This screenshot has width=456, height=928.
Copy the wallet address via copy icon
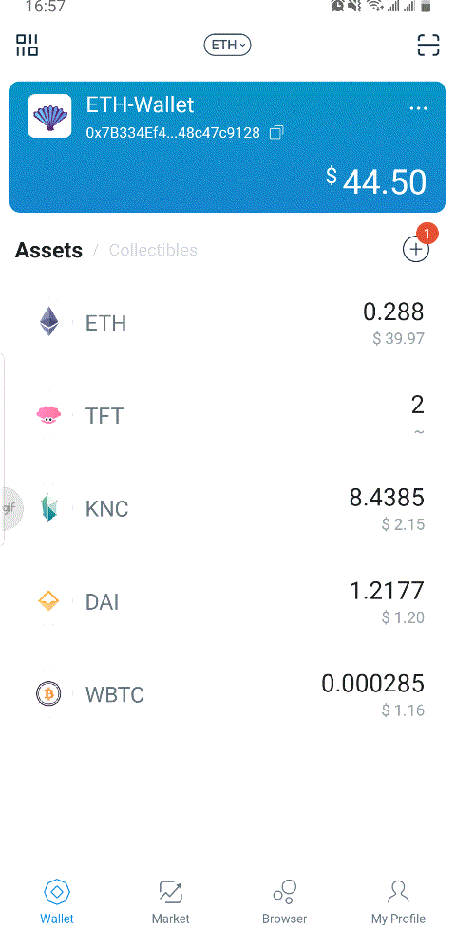275,133
